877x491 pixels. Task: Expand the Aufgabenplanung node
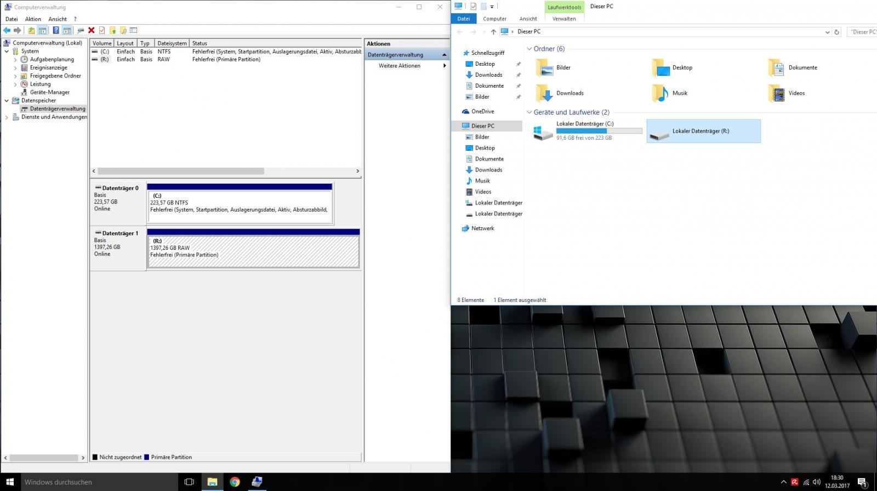[15, 59]
